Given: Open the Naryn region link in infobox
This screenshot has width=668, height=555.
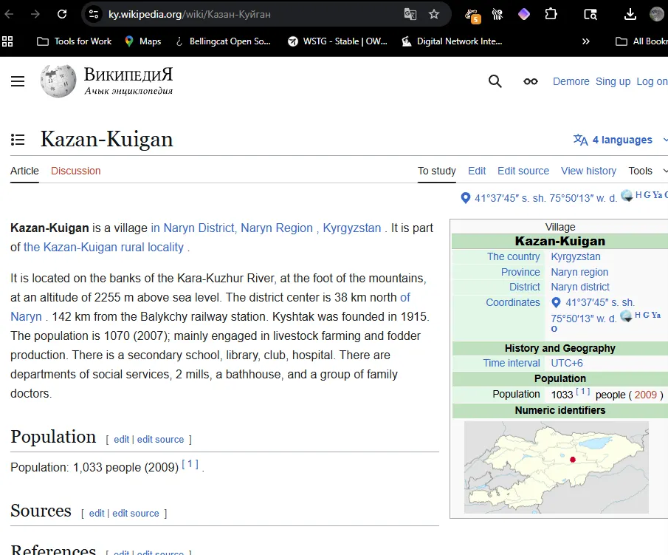Looking at the screenshot, I should pos(579,272).
